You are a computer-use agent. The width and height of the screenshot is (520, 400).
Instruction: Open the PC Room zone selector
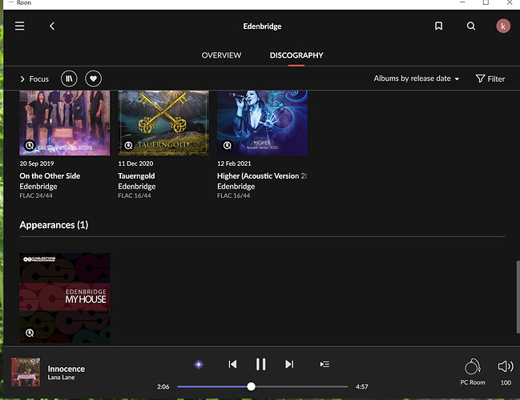(x=472, y=372)
